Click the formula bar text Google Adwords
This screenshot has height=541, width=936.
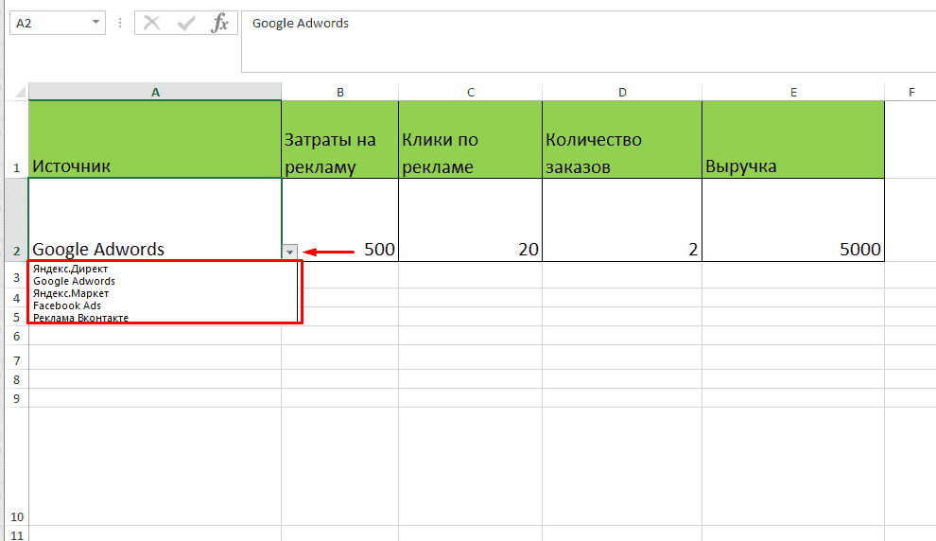tap(301, 24)
